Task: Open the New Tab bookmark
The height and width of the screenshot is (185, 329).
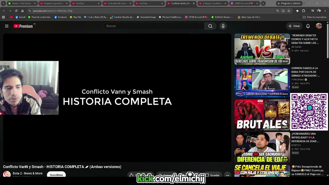Action: tap(75, 17)
